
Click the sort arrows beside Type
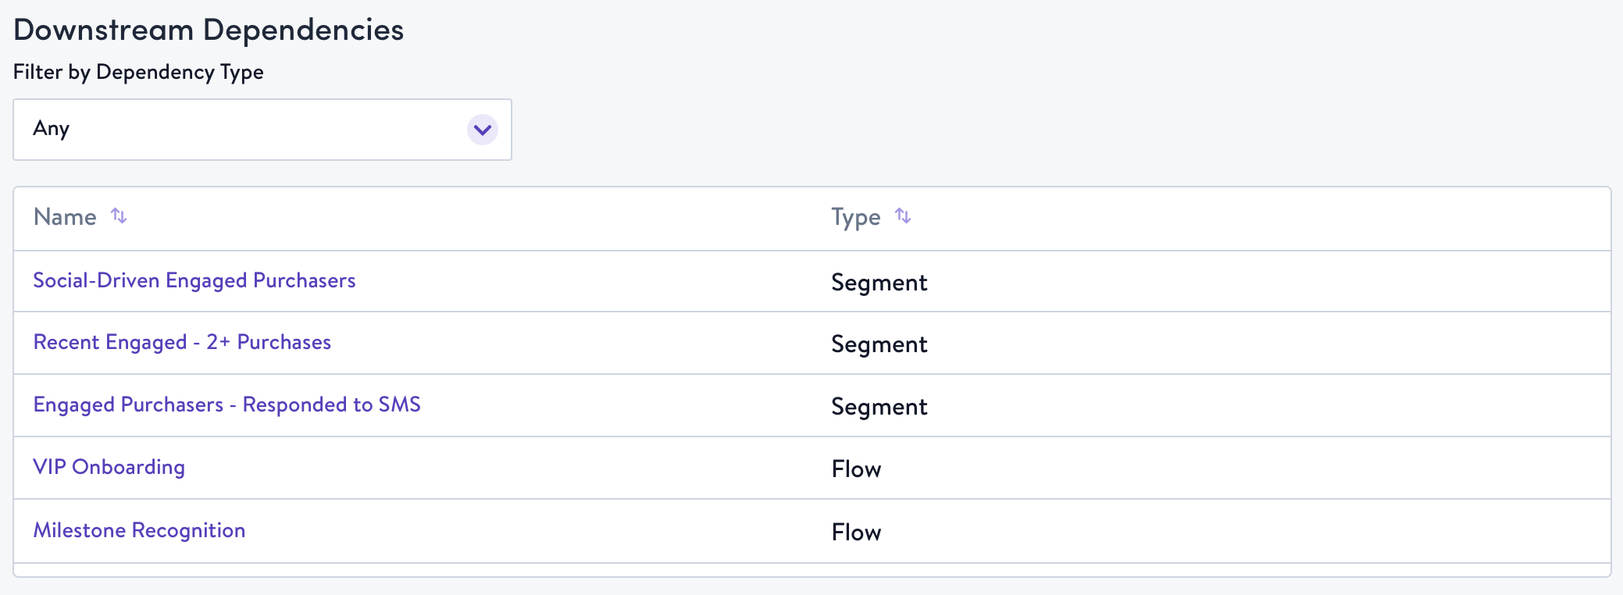[x=903, y=216]
